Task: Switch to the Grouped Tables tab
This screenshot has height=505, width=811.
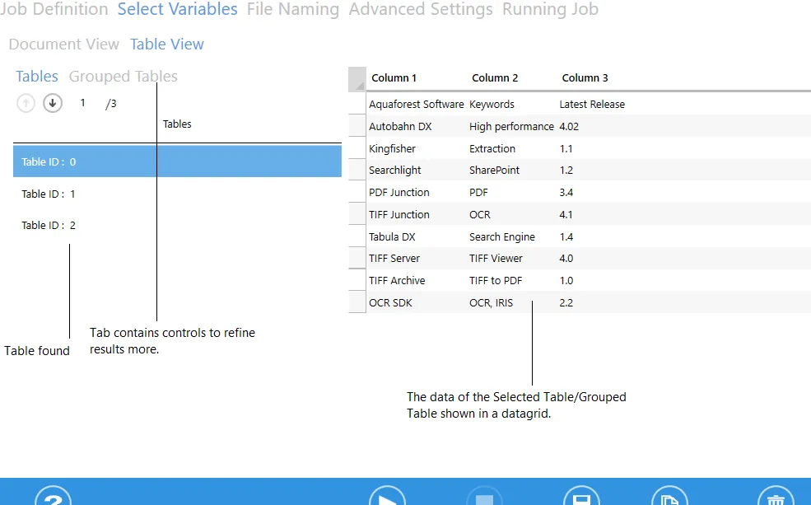Action: (x=123, y=77)
